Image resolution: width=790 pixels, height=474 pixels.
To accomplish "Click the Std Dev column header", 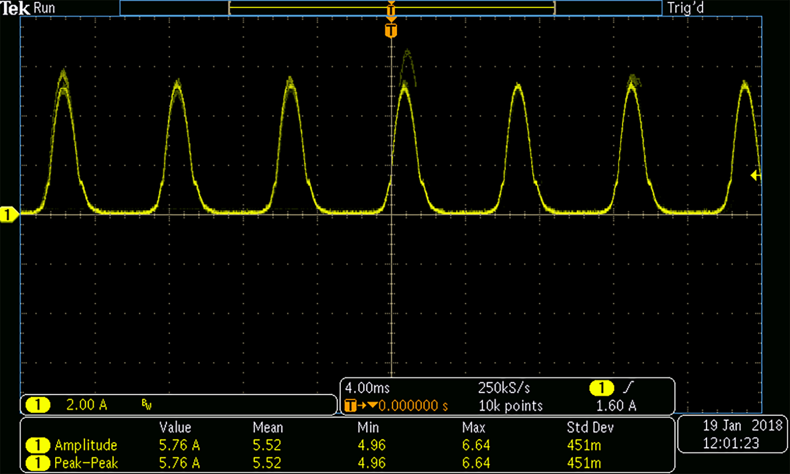I will [x=590, y=428].
